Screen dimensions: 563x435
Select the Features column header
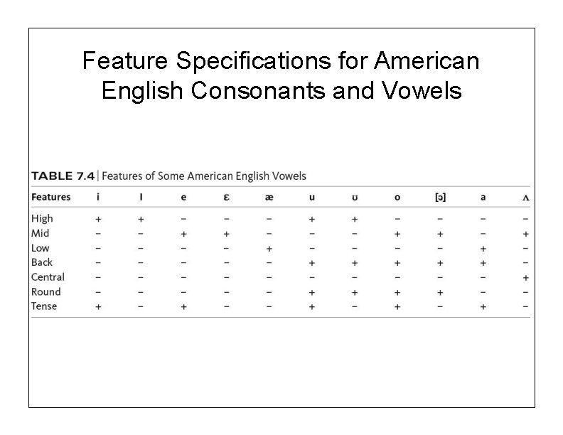coord(51,197)
